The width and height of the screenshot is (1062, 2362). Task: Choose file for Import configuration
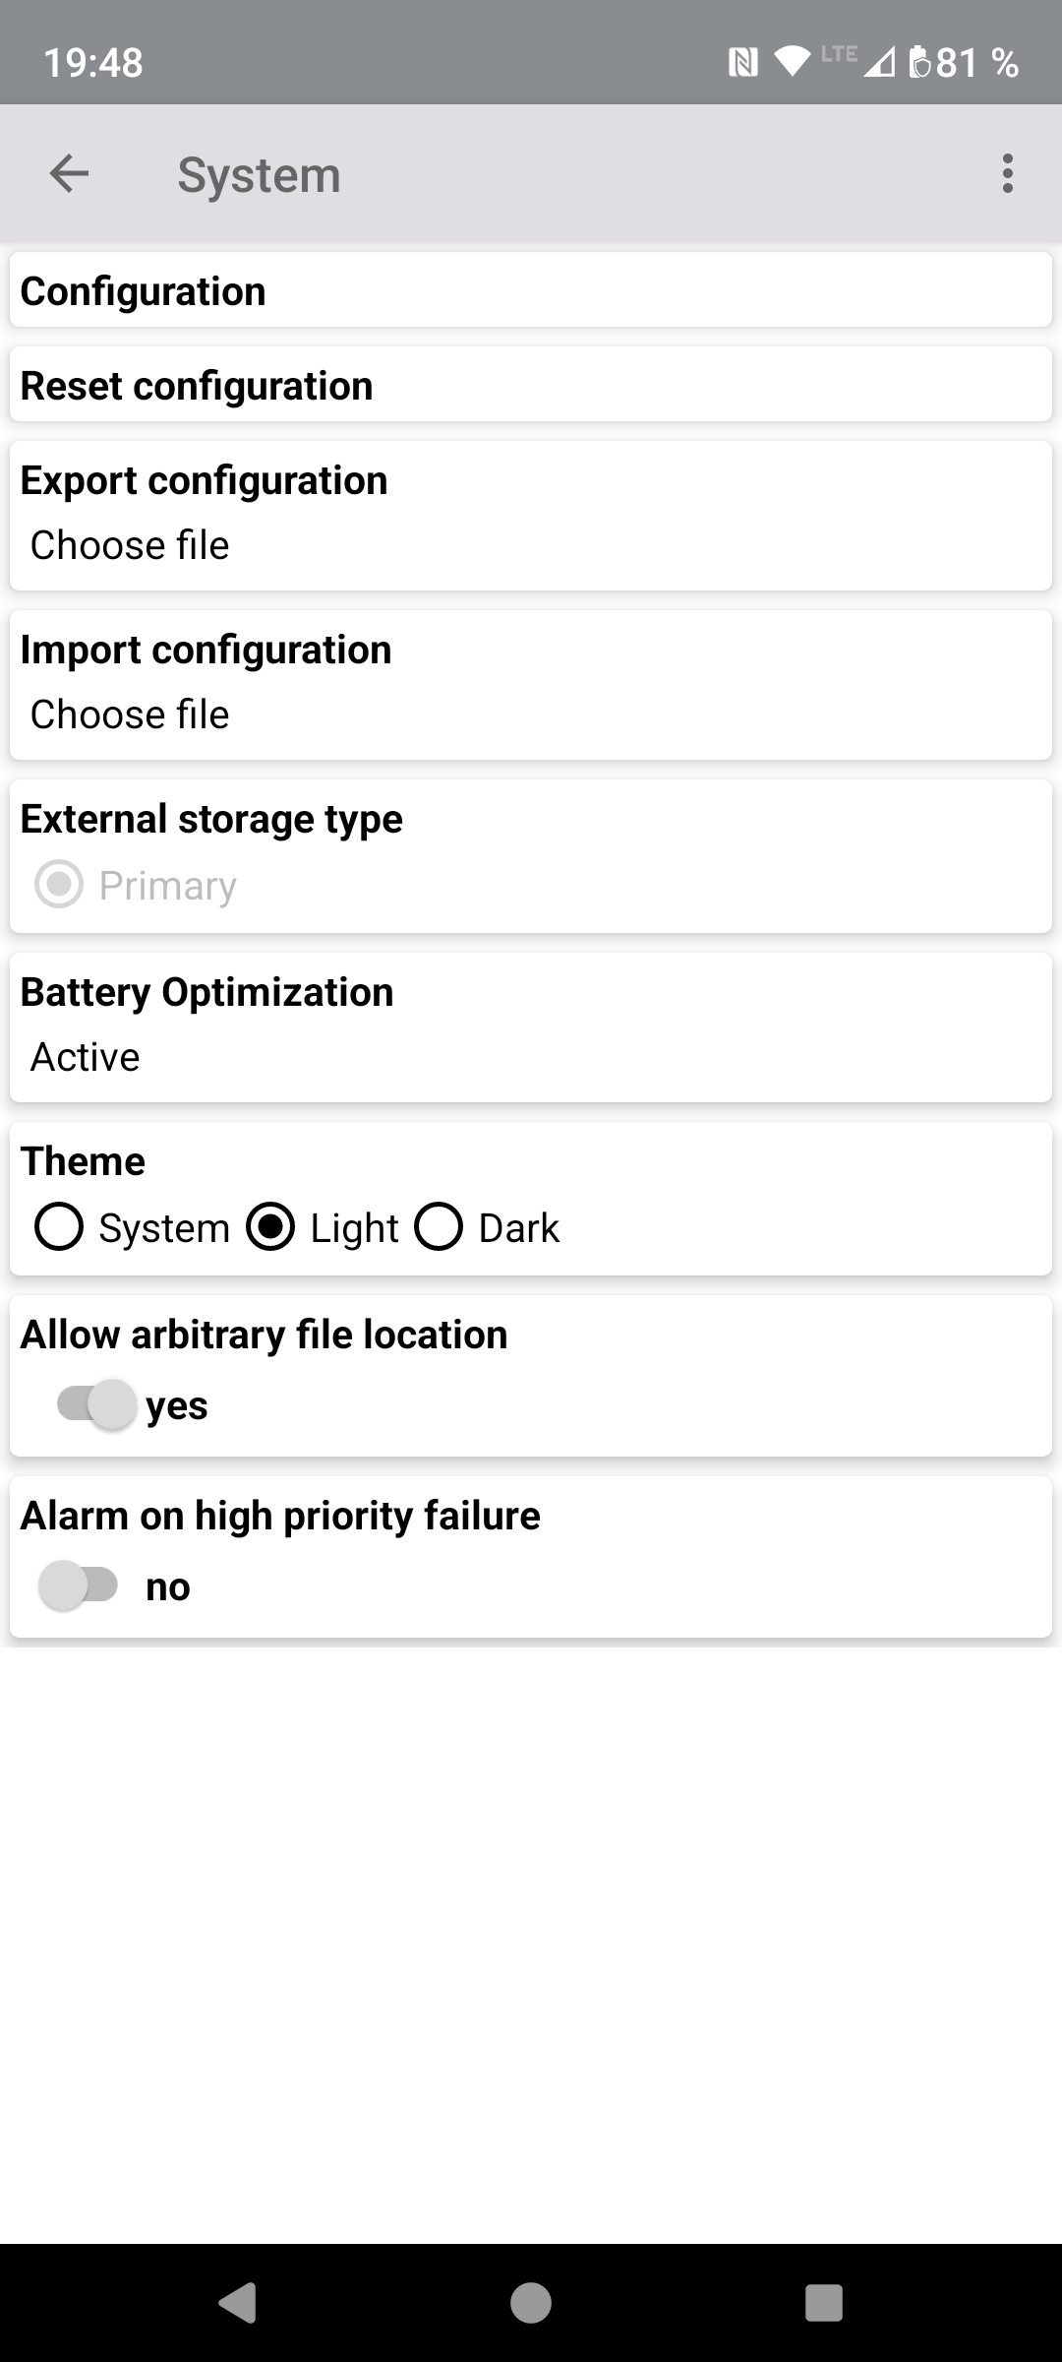[x=130, y=715]
